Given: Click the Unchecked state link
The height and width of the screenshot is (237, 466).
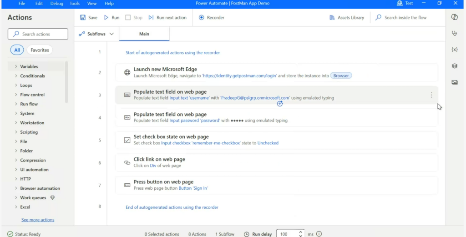Looking at the screenshot, I should [268, 143].
